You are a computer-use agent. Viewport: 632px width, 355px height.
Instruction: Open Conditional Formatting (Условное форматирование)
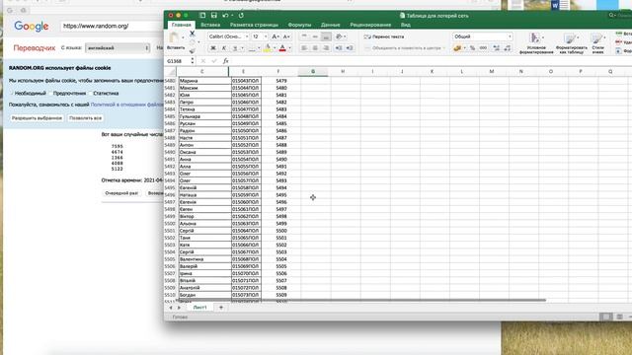click(536, 43)
